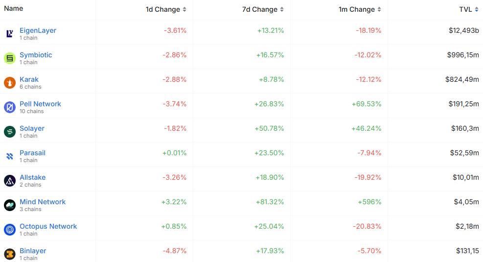The image size is (483, 262).
Task: Open the Symbiotic protocol link
Action: pyautogui.click(x=36, y=55)
